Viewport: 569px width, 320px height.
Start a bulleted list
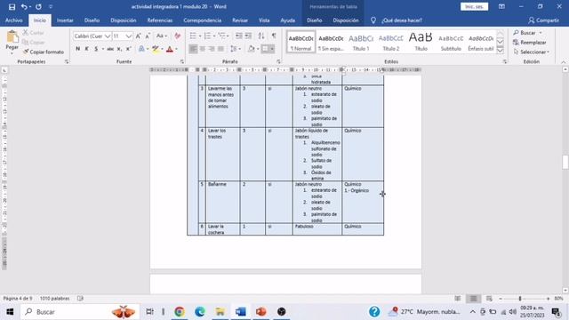point(194,36)
